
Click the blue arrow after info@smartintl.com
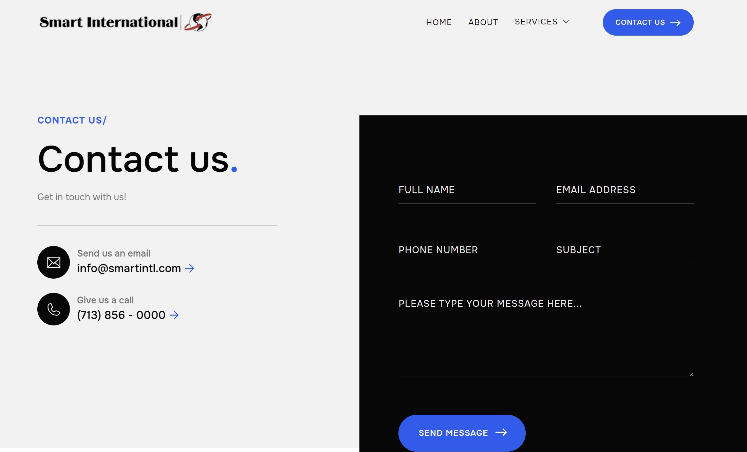pos(189,268)
